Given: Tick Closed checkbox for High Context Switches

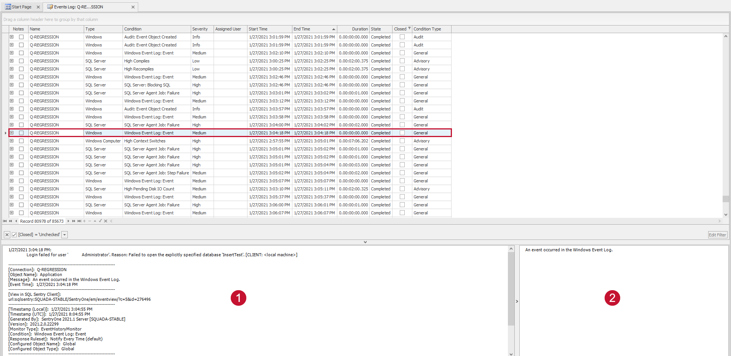Looking at the screenshot, I should pyautogui.click(x=402, y=141).
